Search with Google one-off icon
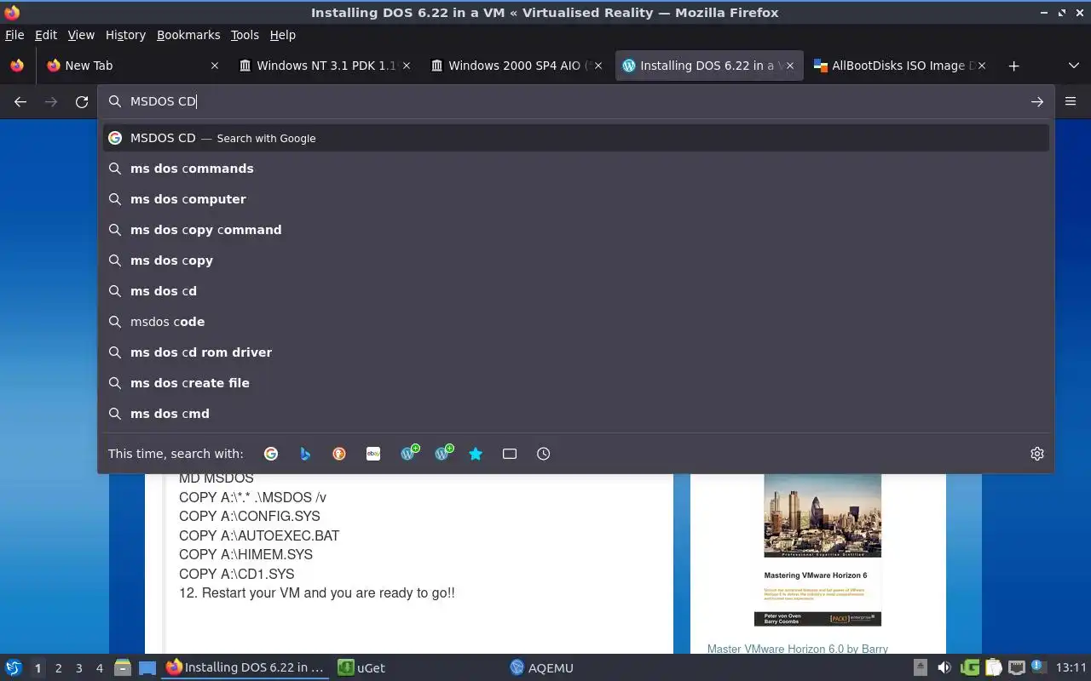 tap(271, 454)
